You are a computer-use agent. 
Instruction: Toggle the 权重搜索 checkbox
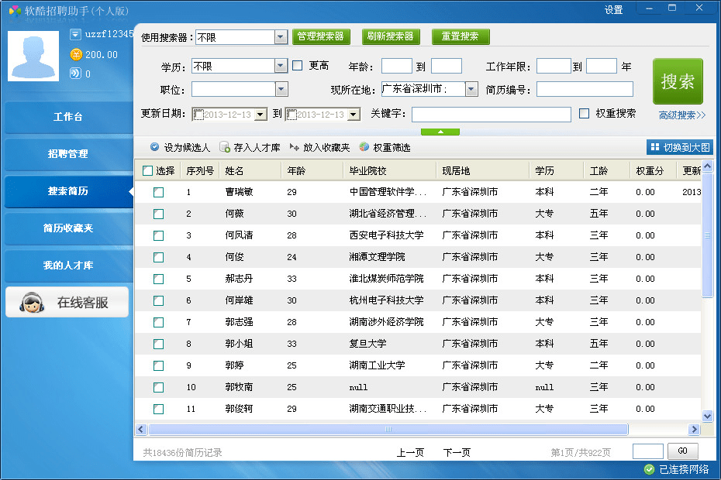[585, 114]
